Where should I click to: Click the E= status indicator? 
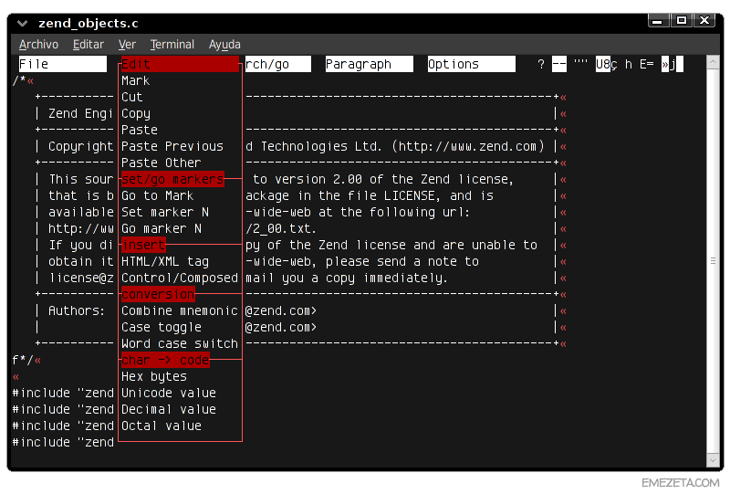pos(647,64)
